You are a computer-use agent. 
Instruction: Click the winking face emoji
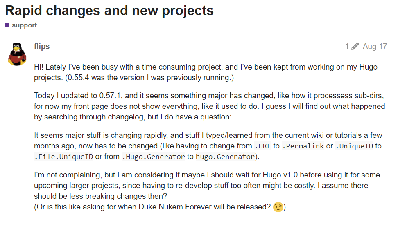coord(278,207)
